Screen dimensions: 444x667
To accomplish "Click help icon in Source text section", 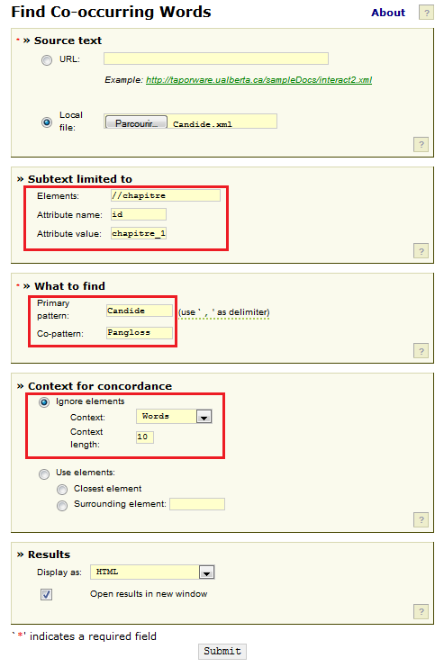I will [x=421, y=144].
